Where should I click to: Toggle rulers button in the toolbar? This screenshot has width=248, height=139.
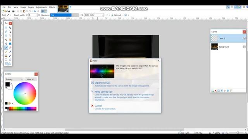[46, 11]
